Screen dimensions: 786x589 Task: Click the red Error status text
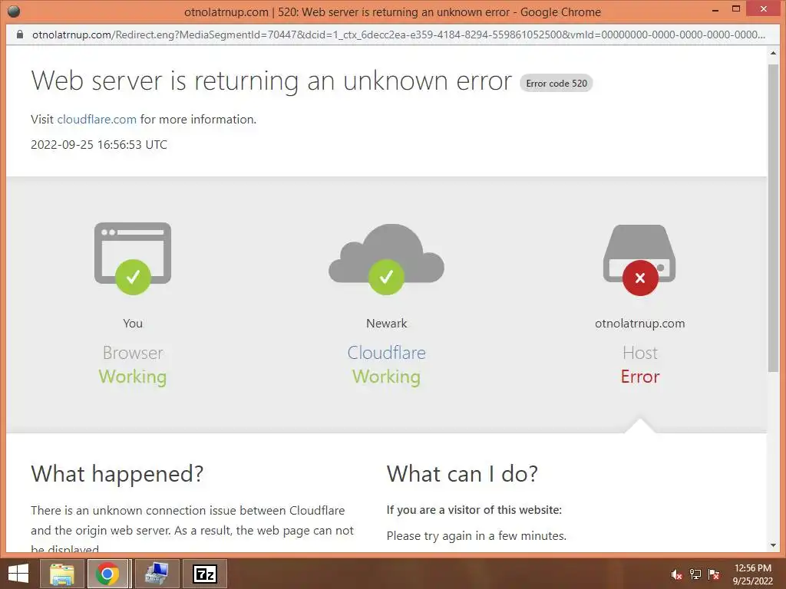coord(639,377)
